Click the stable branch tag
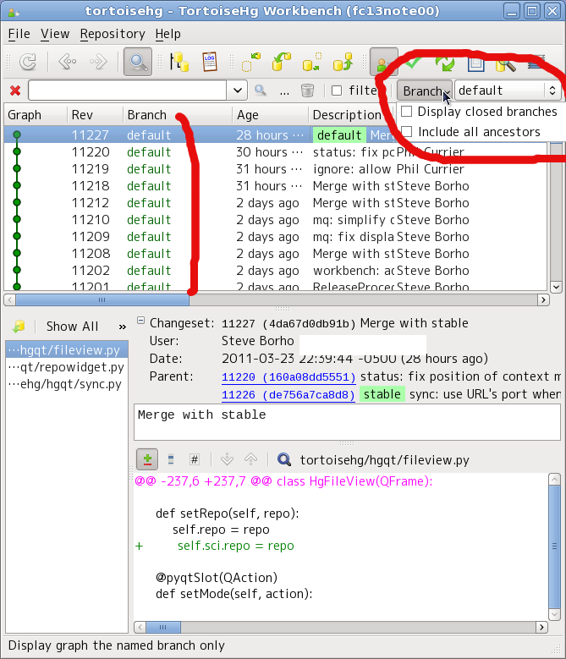This screenshot has height=659, width=566. click(382, 394)
